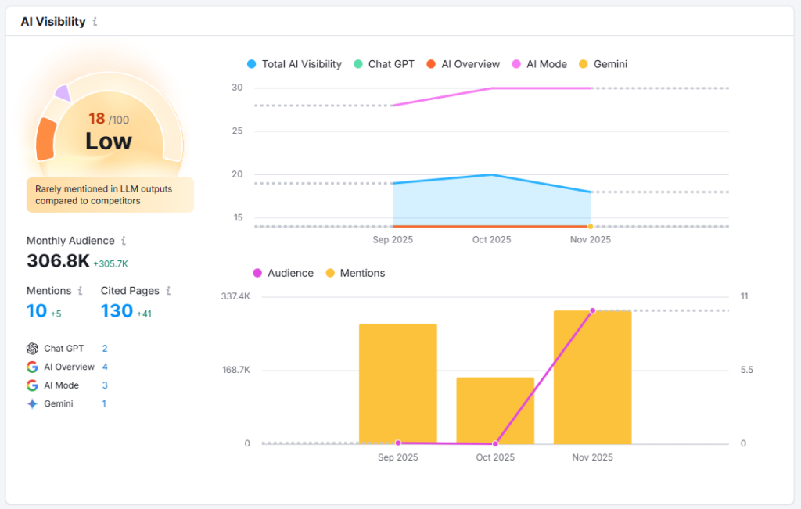This screenshot has height=509, width=801.
Task: Click the Chat GPT logo icon
Action: (32, 349)
